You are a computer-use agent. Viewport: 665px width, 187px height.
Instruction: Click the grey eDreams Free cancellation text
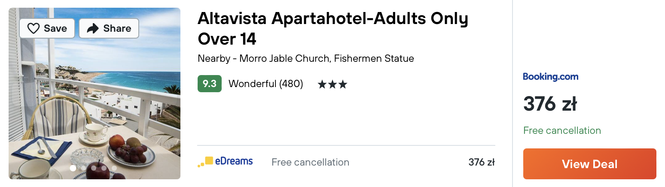(310, 162)
